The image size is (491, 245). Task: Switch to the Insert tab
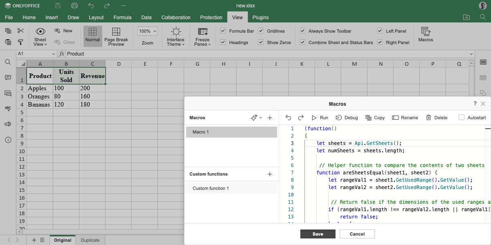pyautogui.click(x=52, y=18)
